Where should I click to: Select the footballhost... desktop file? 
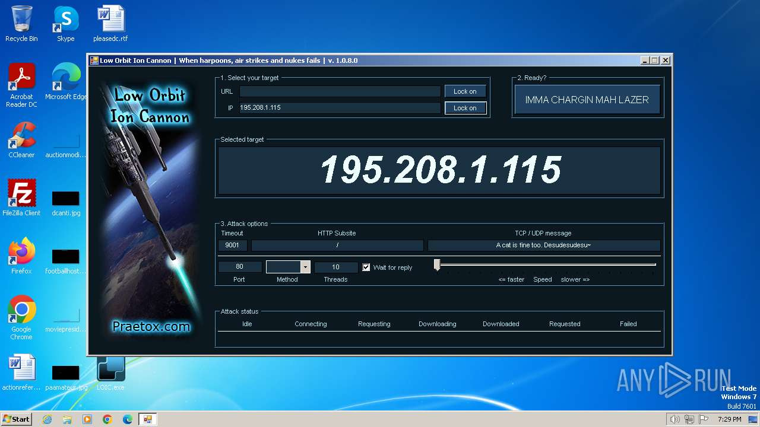tap(65, 261)
